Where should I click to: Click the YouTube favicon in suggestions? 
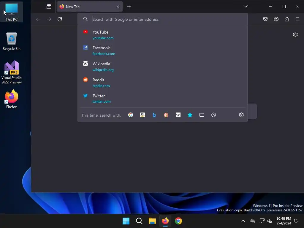[x=85, y=32]
